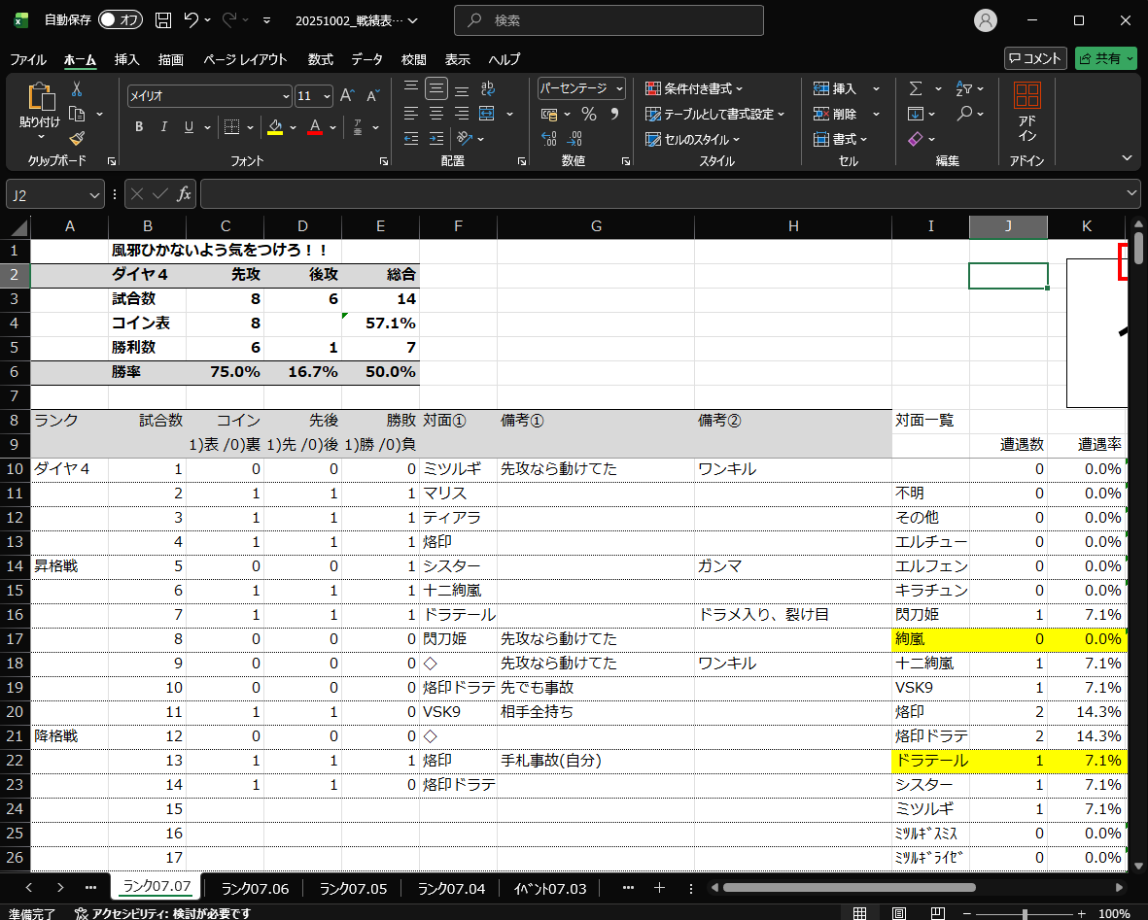
Task: Open the データ ribbon tab
Action: [x=366, y=59]
